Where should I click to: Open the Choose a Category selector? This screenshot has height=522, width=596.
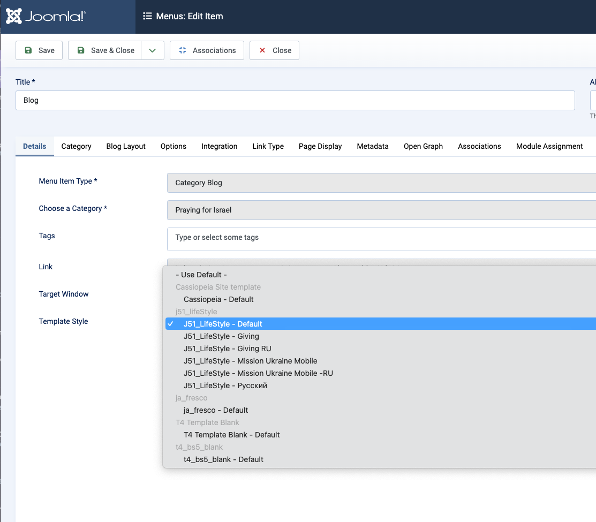point(381,210)
